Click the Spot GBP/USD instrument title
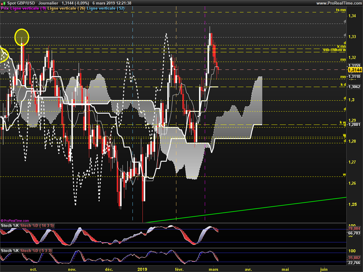The width and height of the screenshot is (363, 272). pos(21,3)
